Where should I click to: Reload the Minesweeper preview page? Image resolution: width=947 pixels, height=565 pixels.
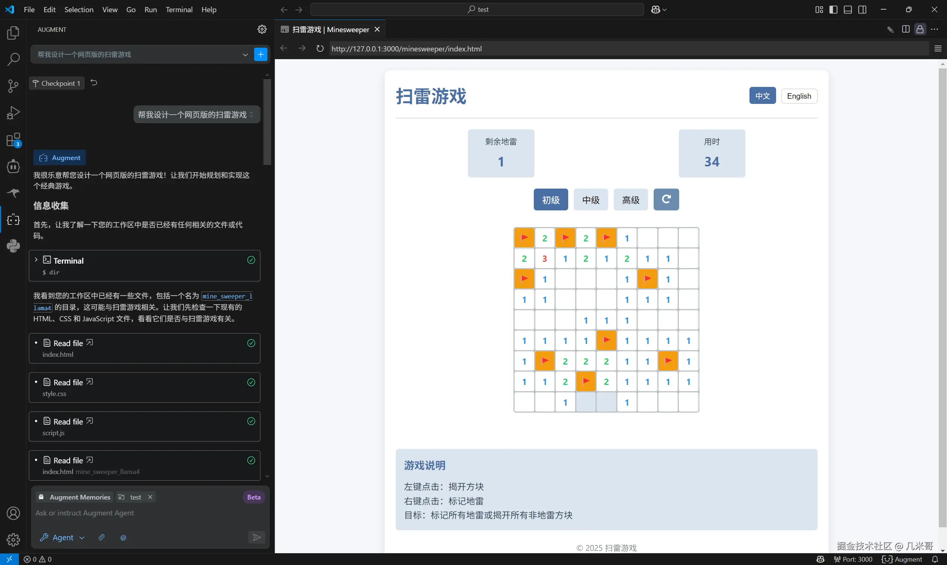320,48
